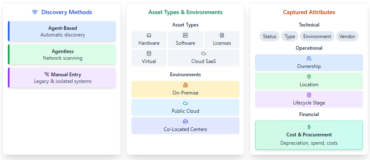The height and width of the screenshot is (160, 370).
Task: Click the Discovery Methods heading
Action: point(67,12)
